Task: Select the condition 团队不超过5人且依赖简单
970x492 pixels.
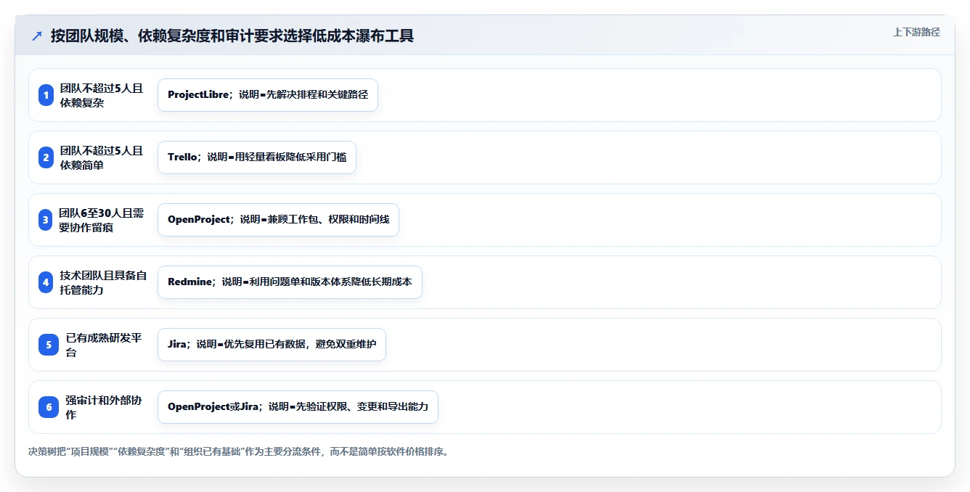Action: [x=102, y=157]
